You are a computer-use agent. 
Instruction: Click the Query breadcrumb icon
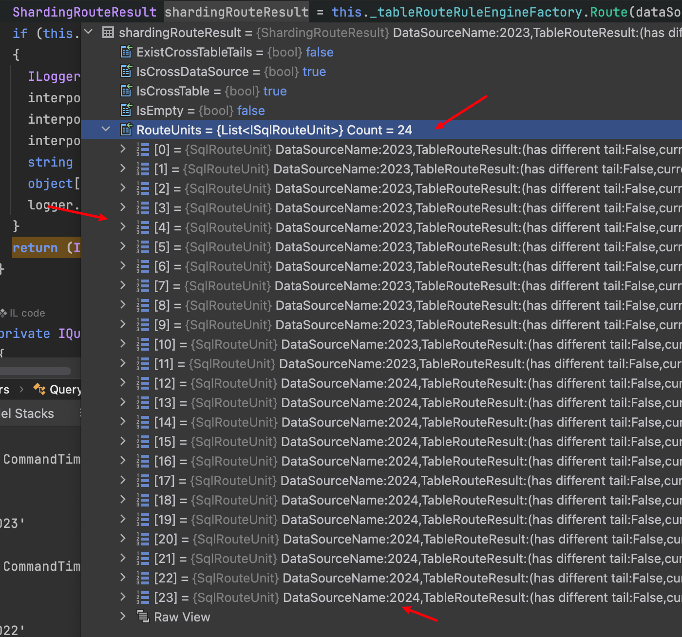[39, 389]
